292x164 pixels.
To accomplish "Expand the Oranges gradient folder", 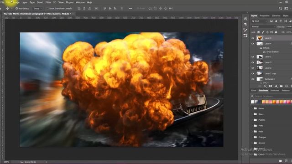I will 252,137.
